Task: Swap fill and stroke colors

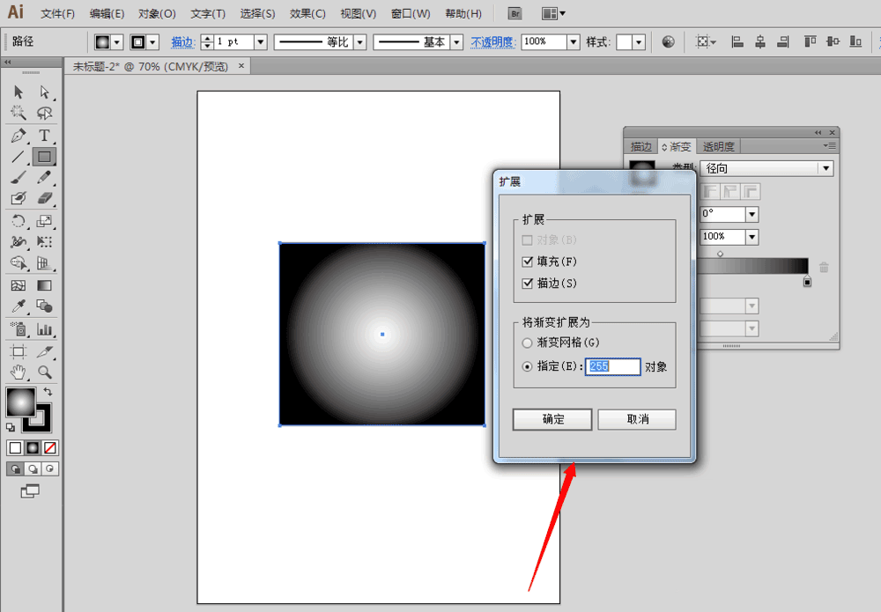Action: (x=48, y=392)
